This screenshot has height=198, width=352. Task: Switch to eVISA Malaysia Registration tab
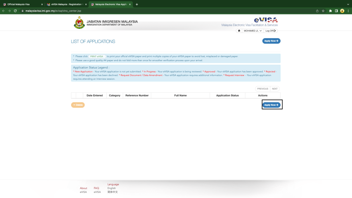pyautogui.click(x=67, y=4)
